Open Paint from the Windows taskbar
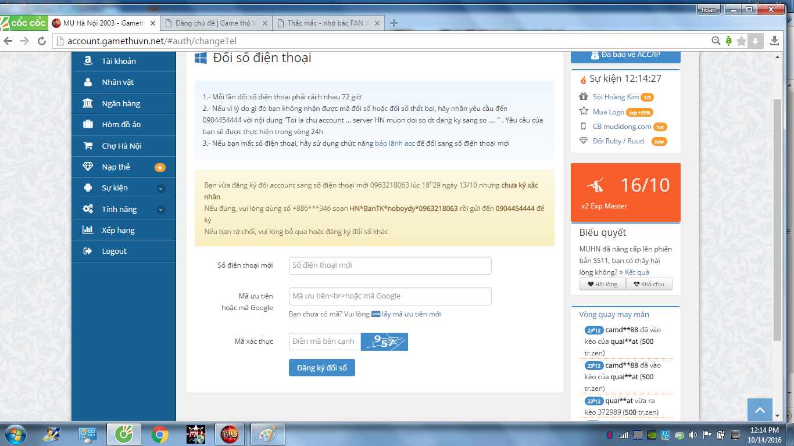794x446 pixels. coord(268,434)
